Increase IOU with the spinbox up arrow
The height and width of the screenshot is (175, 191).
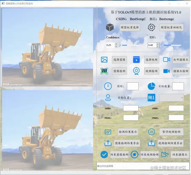point(158,44)
